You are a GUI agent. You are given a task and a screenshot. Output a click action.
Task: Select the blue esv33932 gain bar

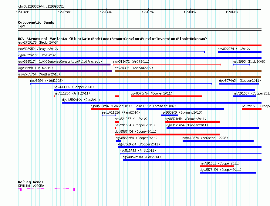(180, 109)
